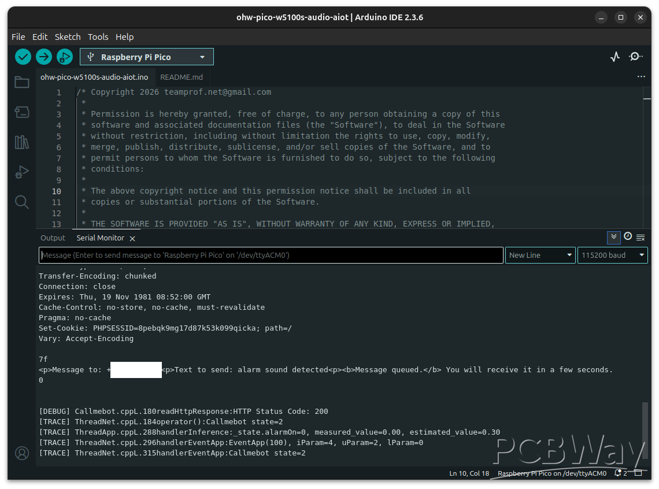Screen dimensions: 659x489
Task: Upload sketch with the arrow button
Action: (x=44, y=57)
